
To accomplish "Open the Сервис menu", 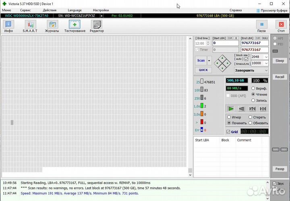I will (x=25, y=10).
